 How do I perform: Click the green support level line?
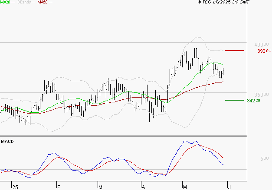[x=234, y=100]
